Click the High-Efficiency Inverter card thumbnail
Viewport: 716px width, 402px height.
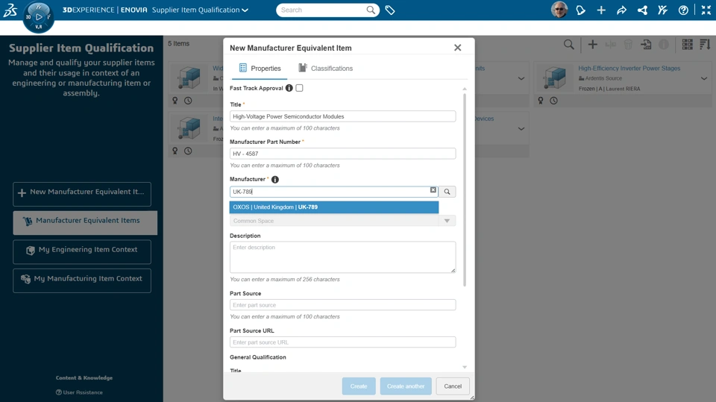coord(553,78)
